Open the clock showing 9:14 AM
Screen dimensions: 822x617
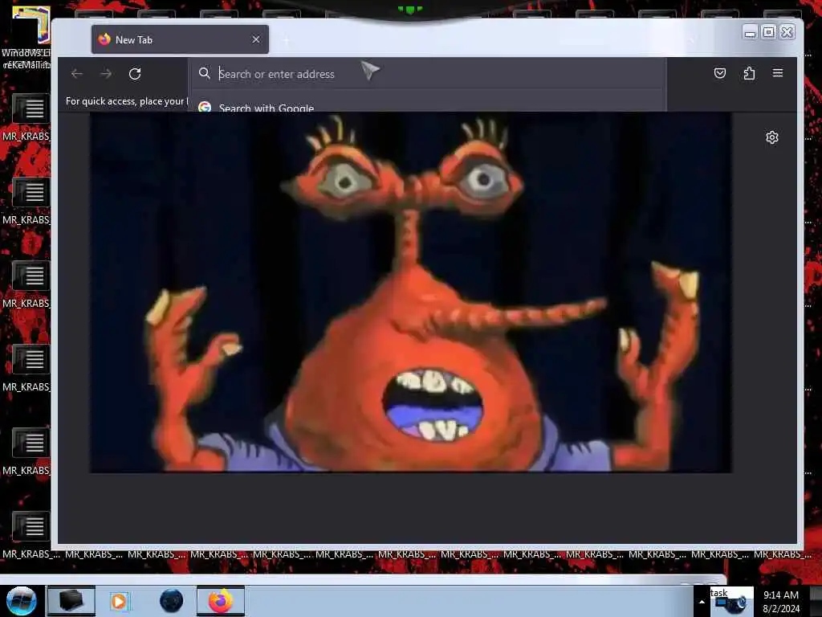click(781, 601)
